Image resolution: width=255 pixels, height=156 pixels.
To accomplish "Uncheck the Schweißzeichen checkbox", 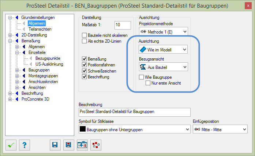I will coord(84,71).
